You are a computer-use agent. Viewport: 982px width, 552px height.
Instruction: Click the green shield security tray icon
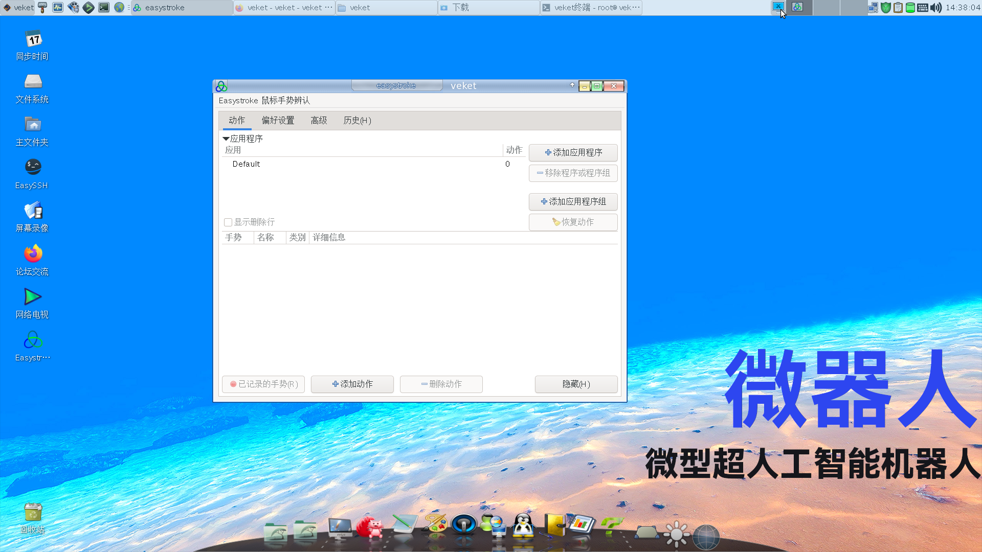(x=886, y=7)
